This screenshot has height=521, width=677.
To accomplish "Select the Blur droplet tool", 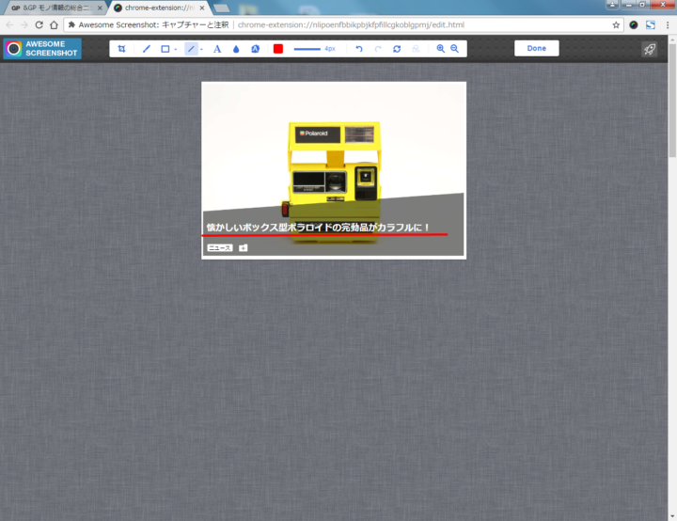I will tap(236, 49).
